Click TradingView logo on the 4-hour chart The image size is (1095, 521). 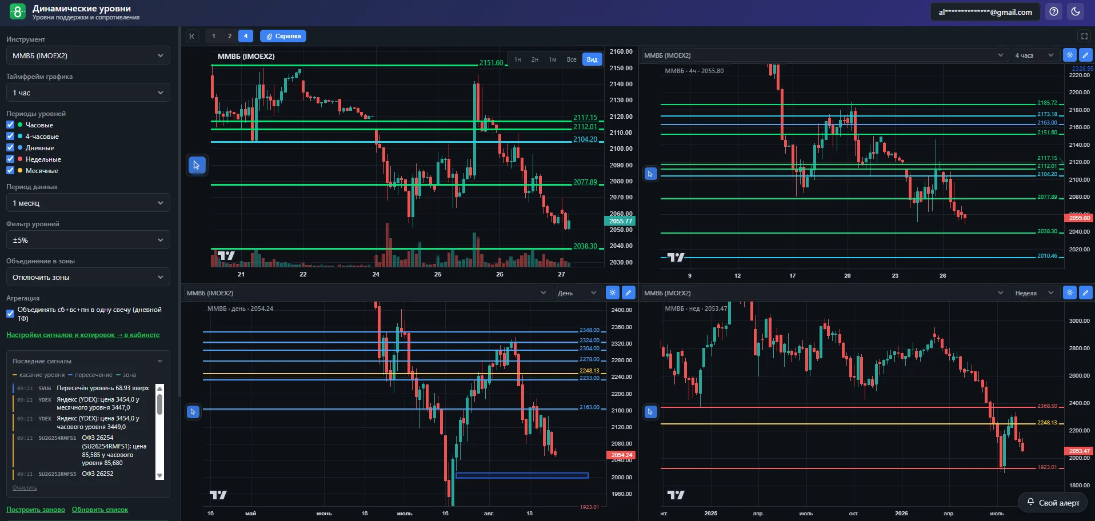676,257
